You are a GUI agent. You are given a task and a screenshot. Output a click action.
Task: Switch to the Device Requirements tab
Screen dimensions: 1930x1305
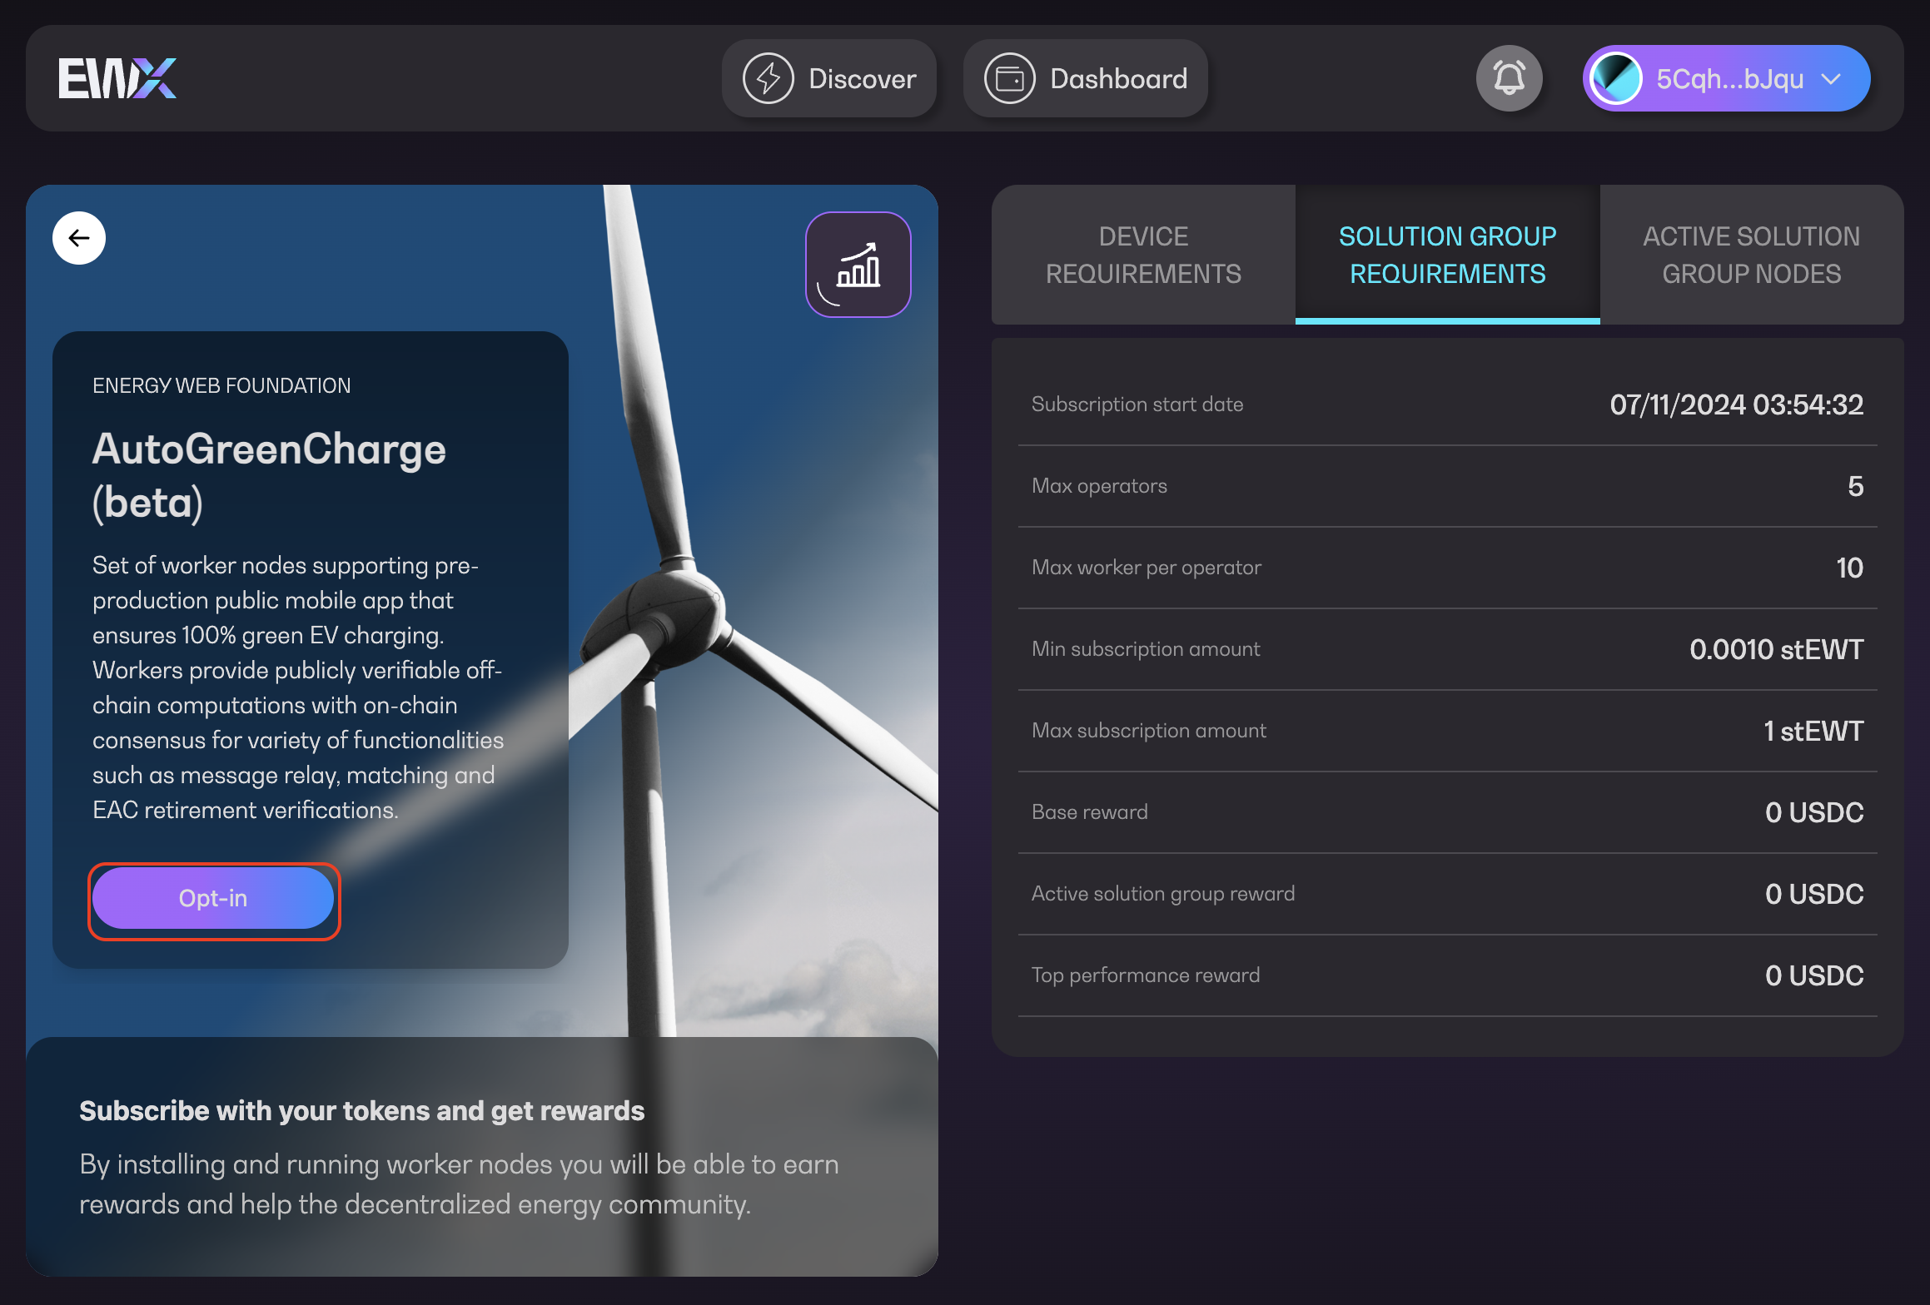coord(1143,255)
